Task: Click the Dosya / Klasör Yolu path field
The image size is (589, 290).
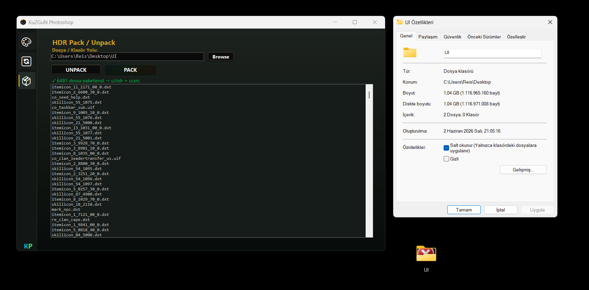Action: click(127, 56)
